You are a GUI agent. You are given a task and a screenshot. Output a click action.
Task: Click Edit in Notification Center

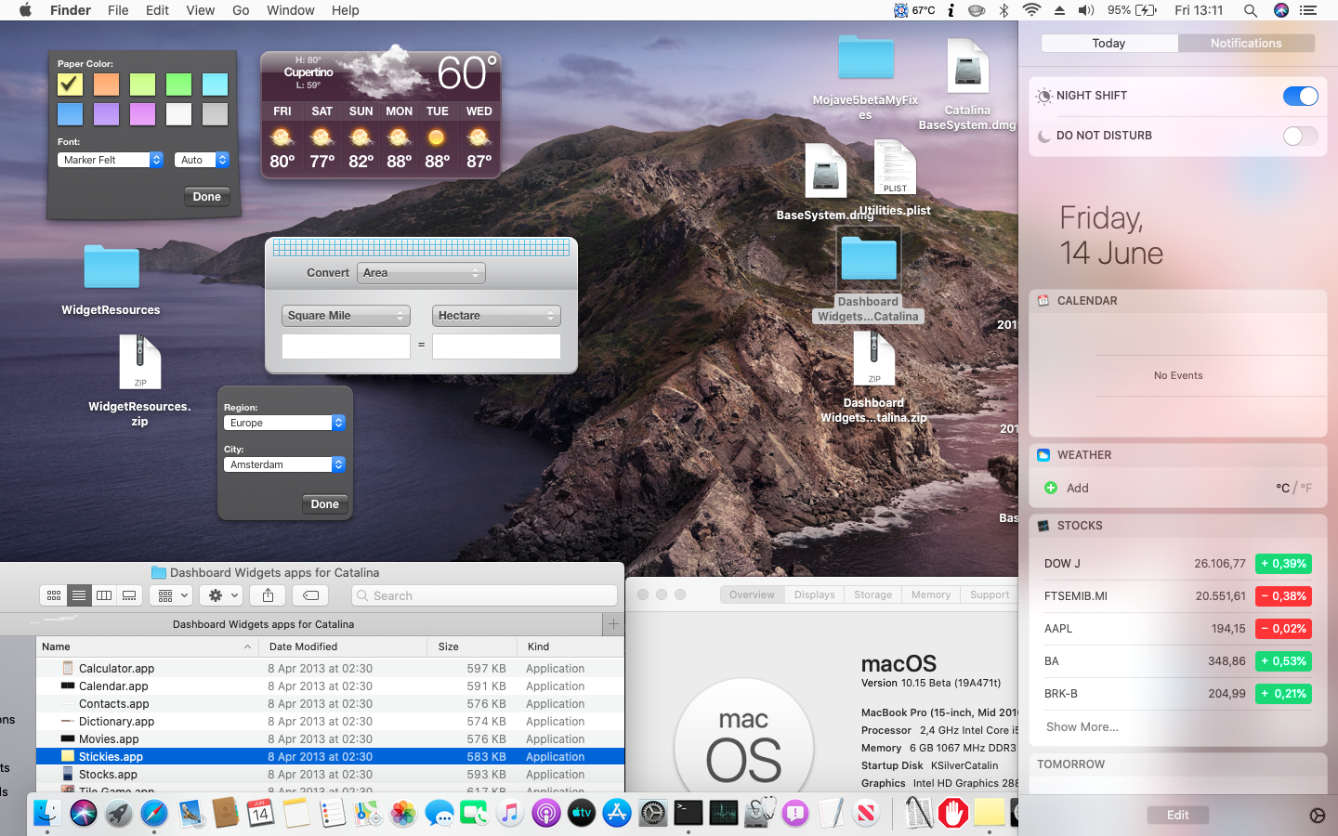tap(1177, 815)
